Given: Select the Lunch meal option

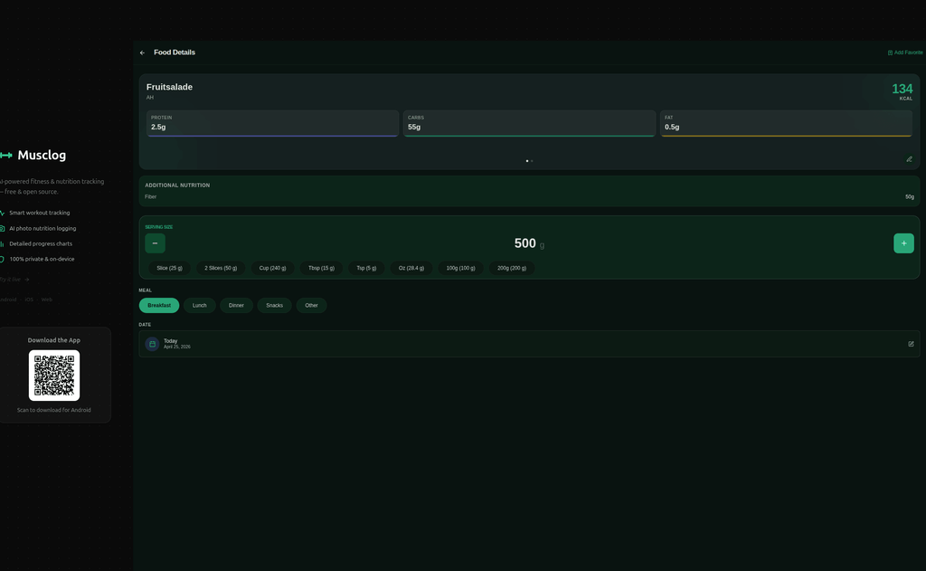Looking at the screenshot, I should [x=199, y=305].
